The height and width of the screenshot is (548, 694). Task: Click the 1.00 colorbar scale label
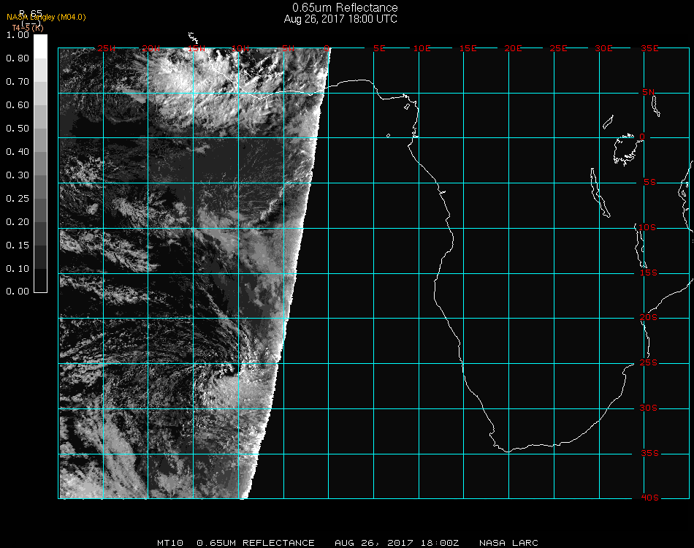(17, 35)
